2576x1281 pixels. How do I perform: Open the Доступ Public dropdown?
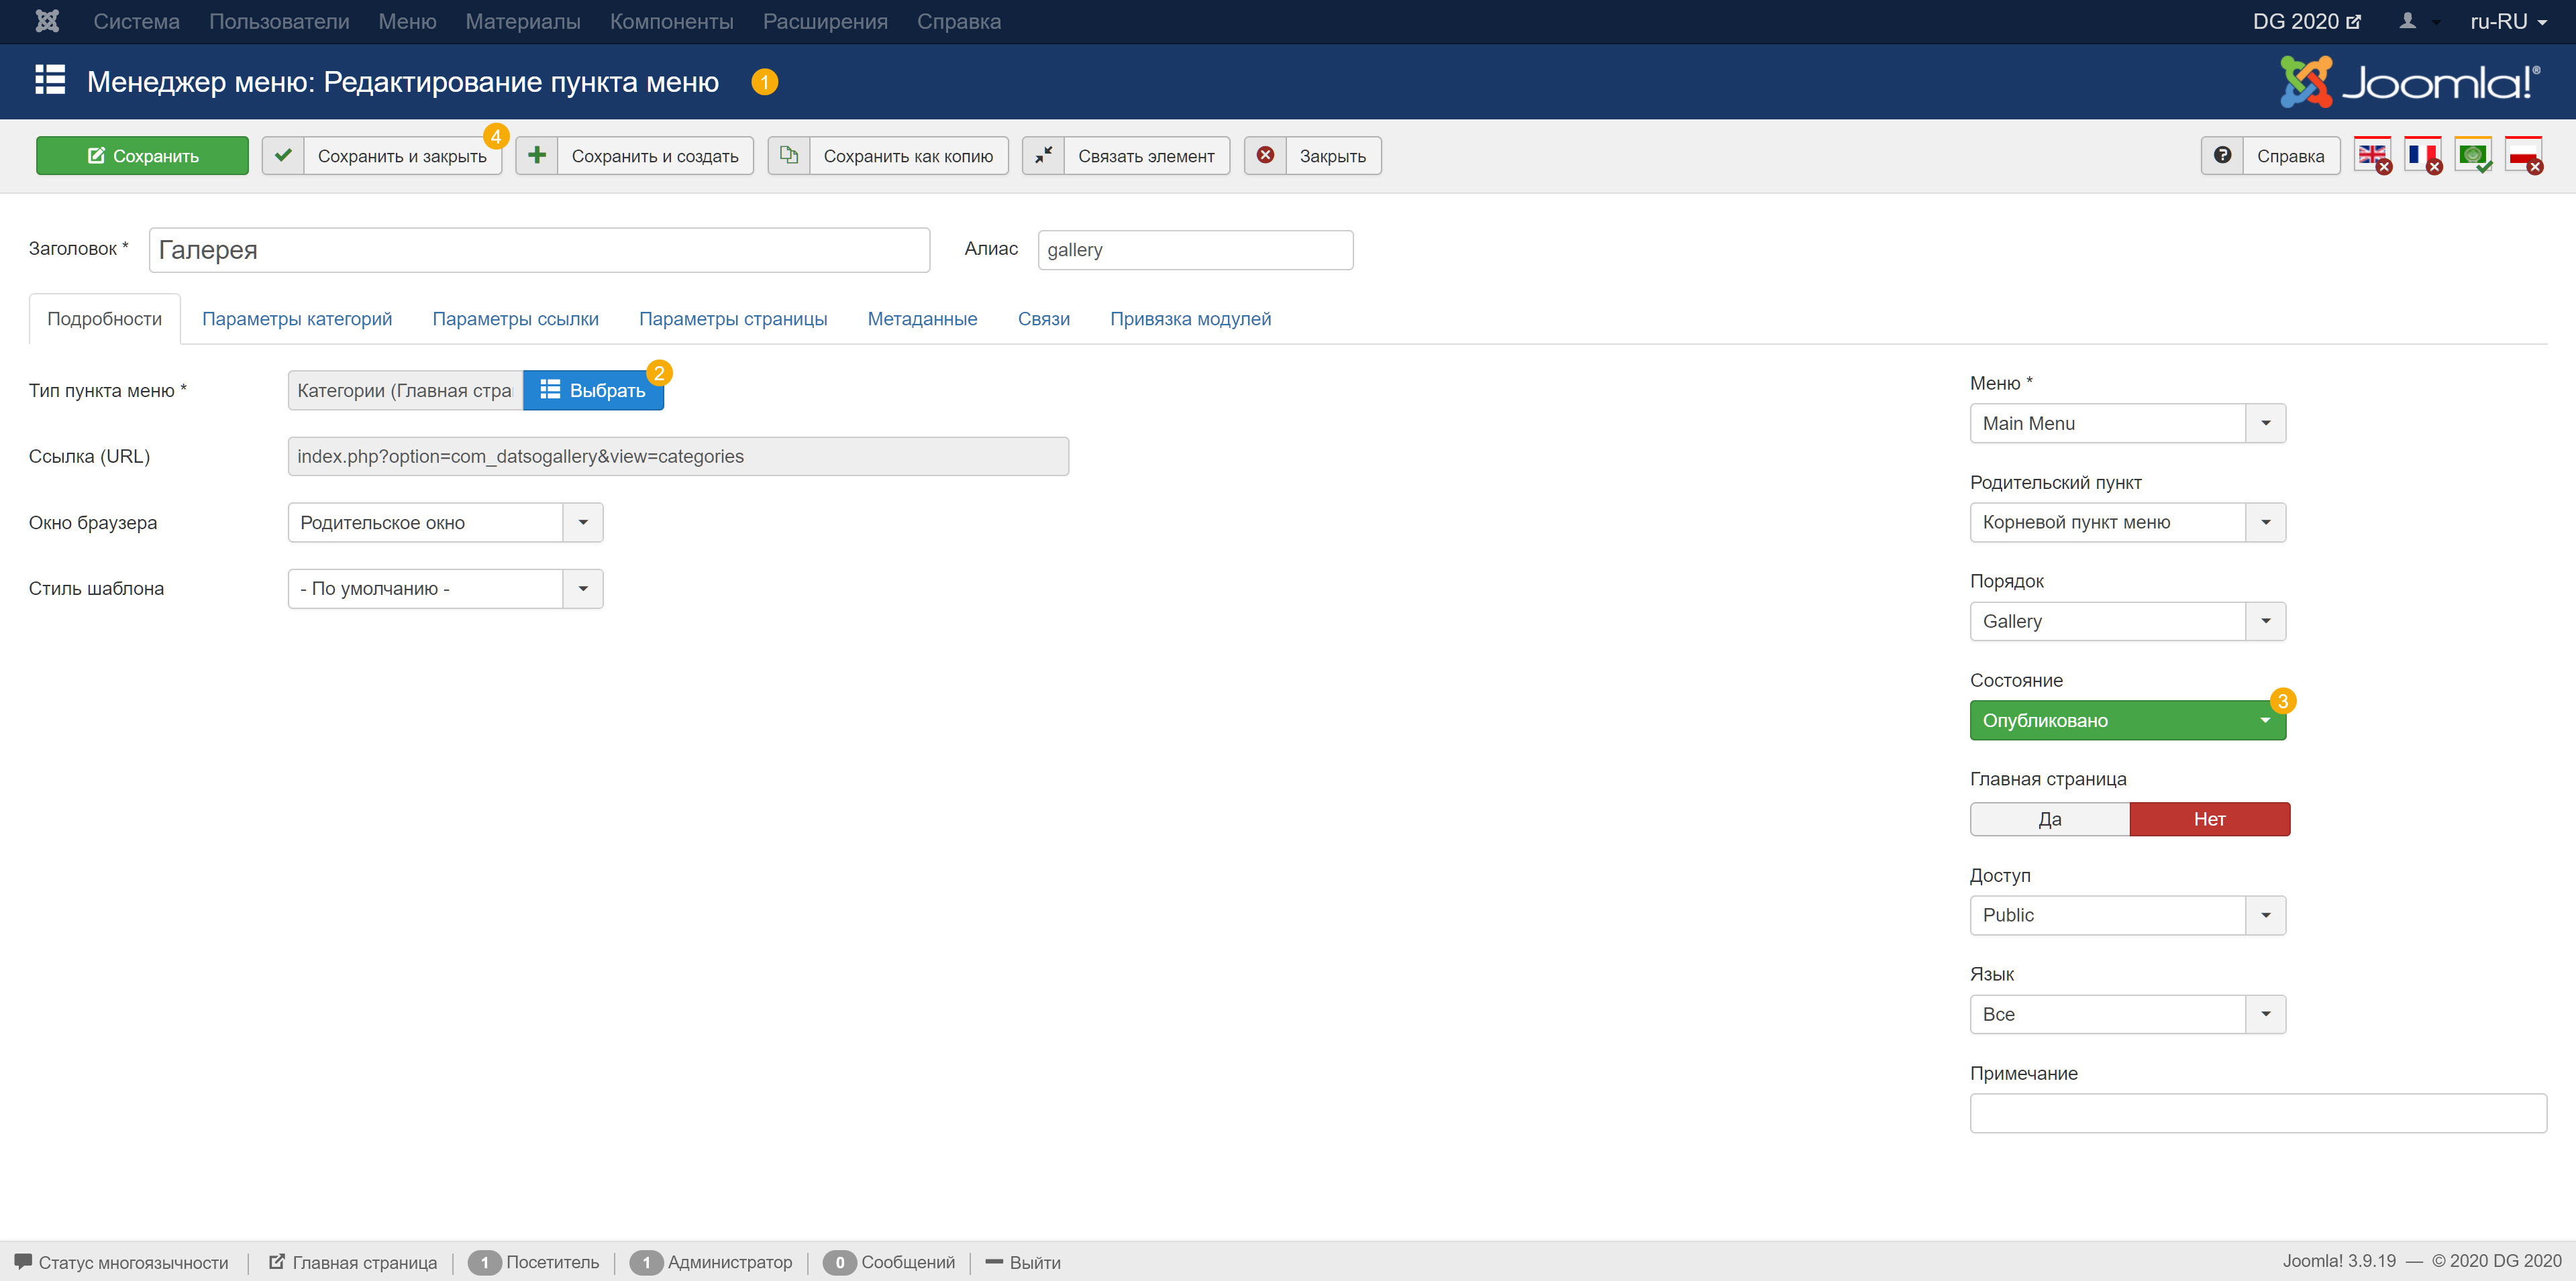(2128, 915)
